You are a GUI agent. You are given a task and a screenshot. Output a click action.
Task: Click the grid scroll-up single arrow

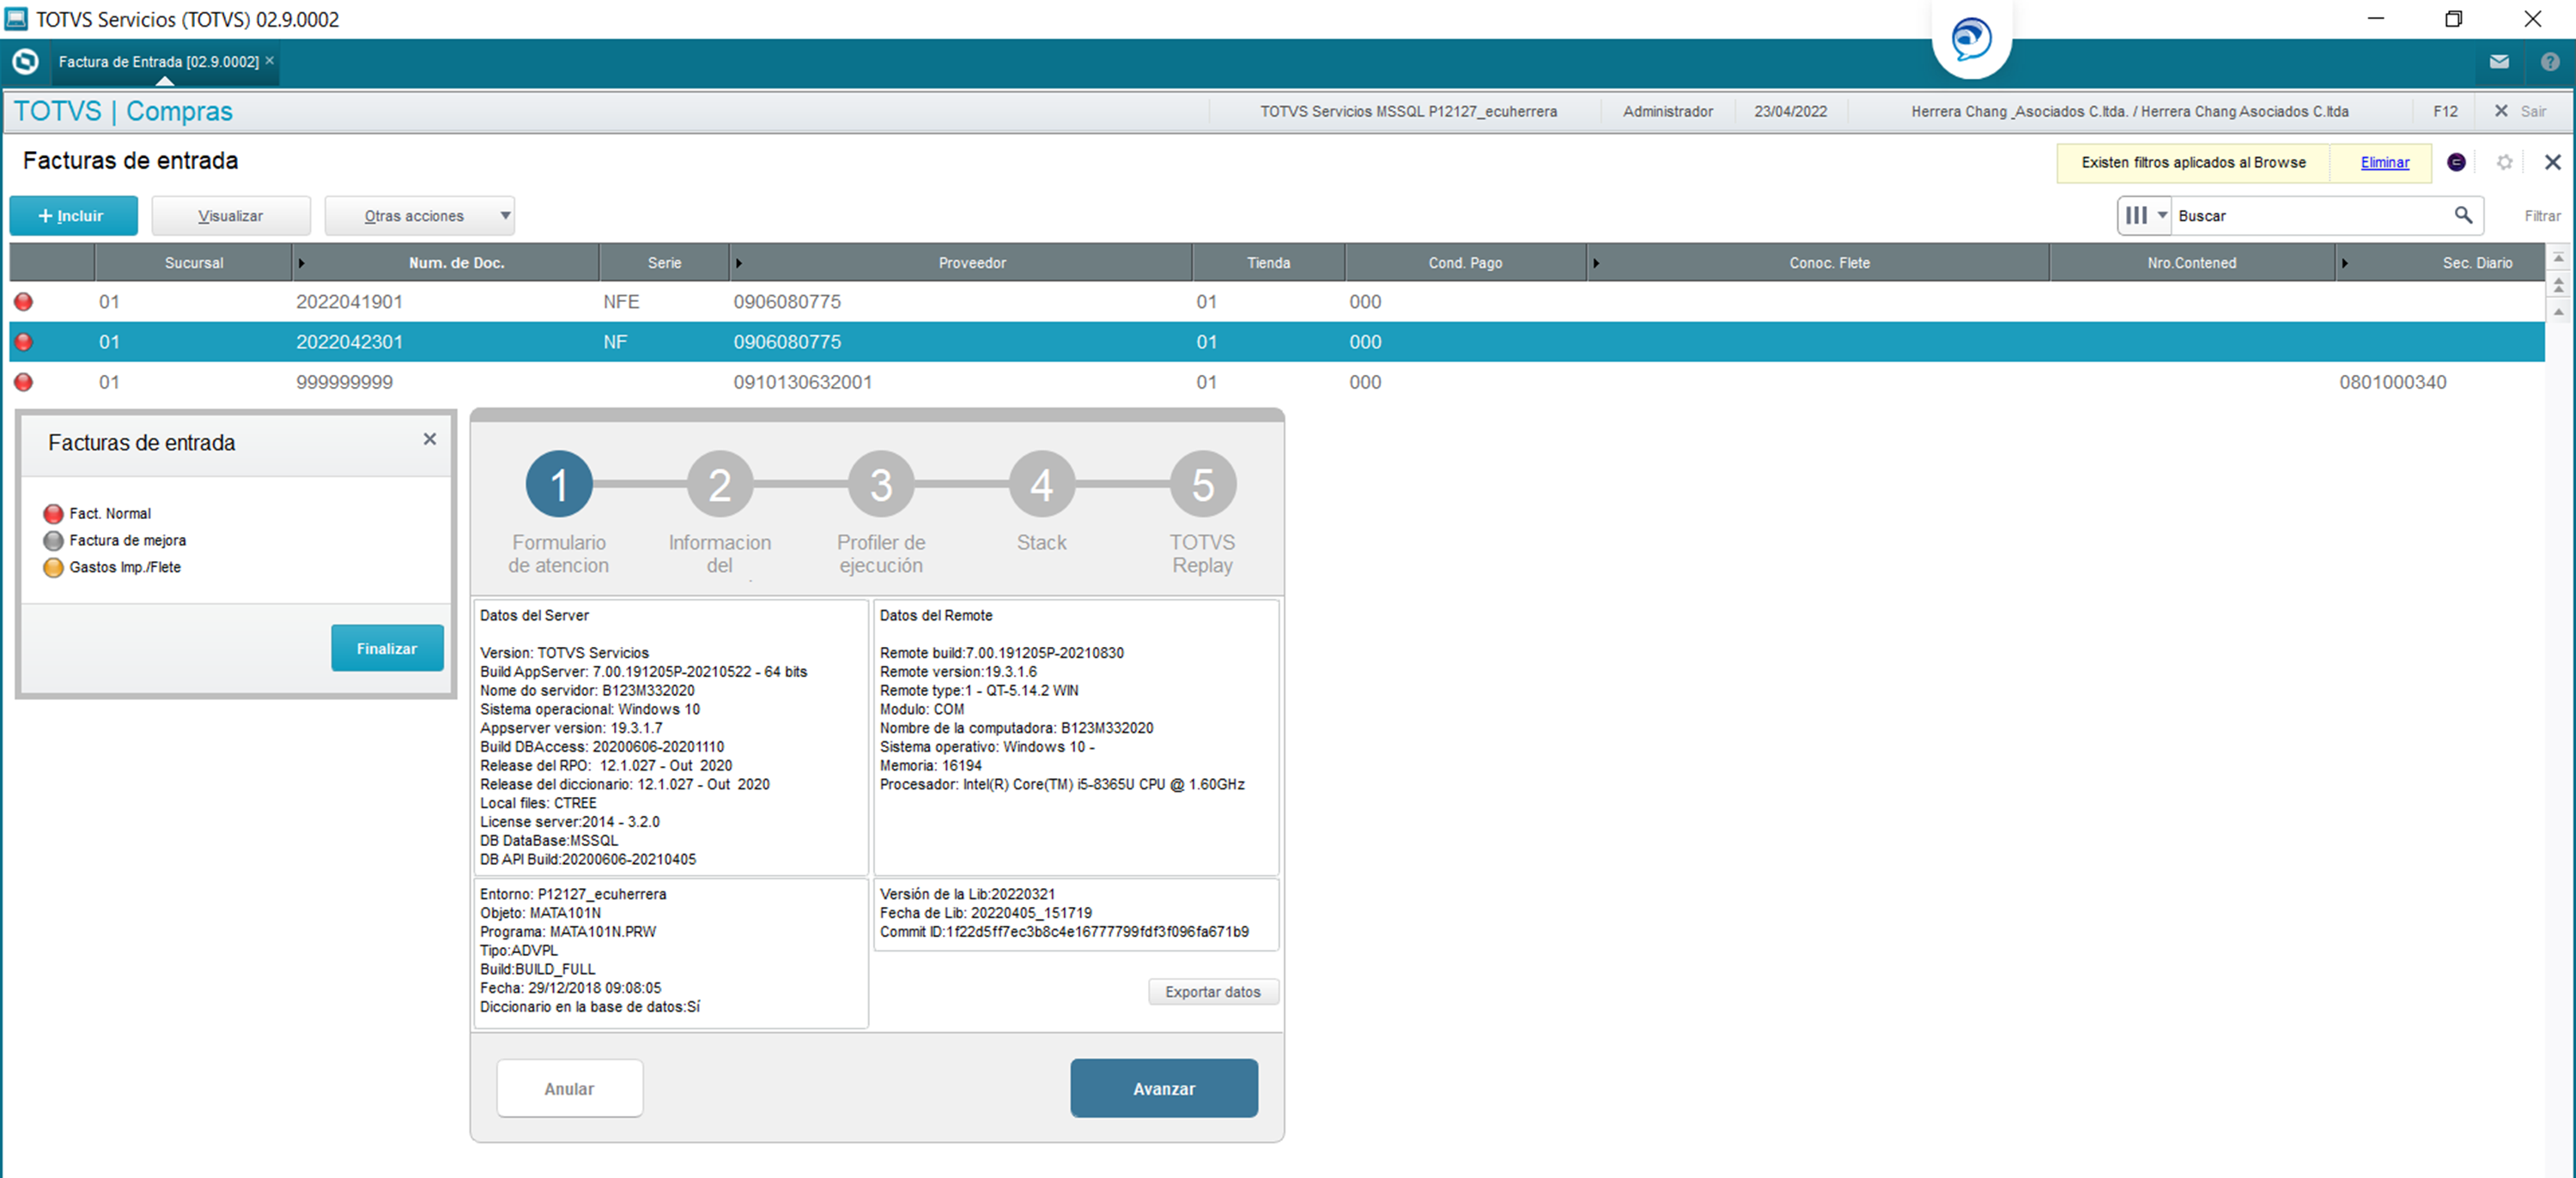(x=2558, y=311)
